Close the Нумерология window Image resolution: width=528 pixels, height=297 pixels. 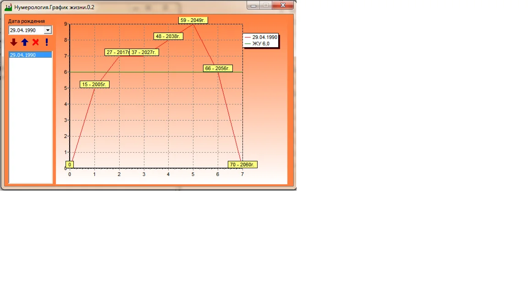pyautogui.click(x=283, y=5)
